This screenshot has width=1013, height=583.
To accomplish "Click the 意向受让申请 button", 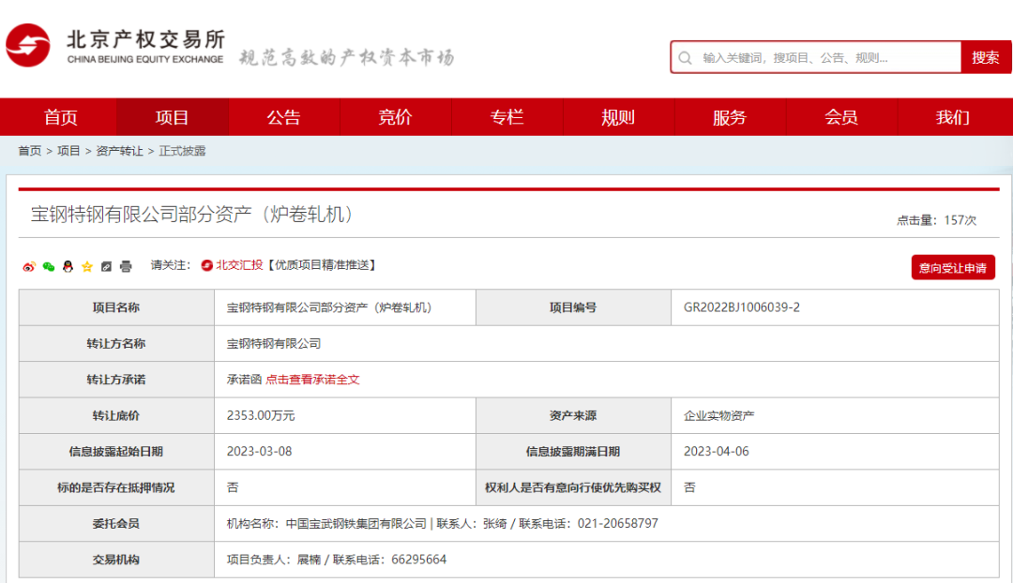I will (953, 268).
